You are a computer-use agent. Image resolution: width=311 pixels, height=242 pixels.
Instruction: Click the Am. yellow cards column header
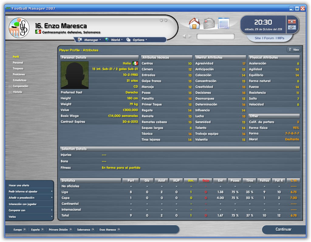[191, 180]
